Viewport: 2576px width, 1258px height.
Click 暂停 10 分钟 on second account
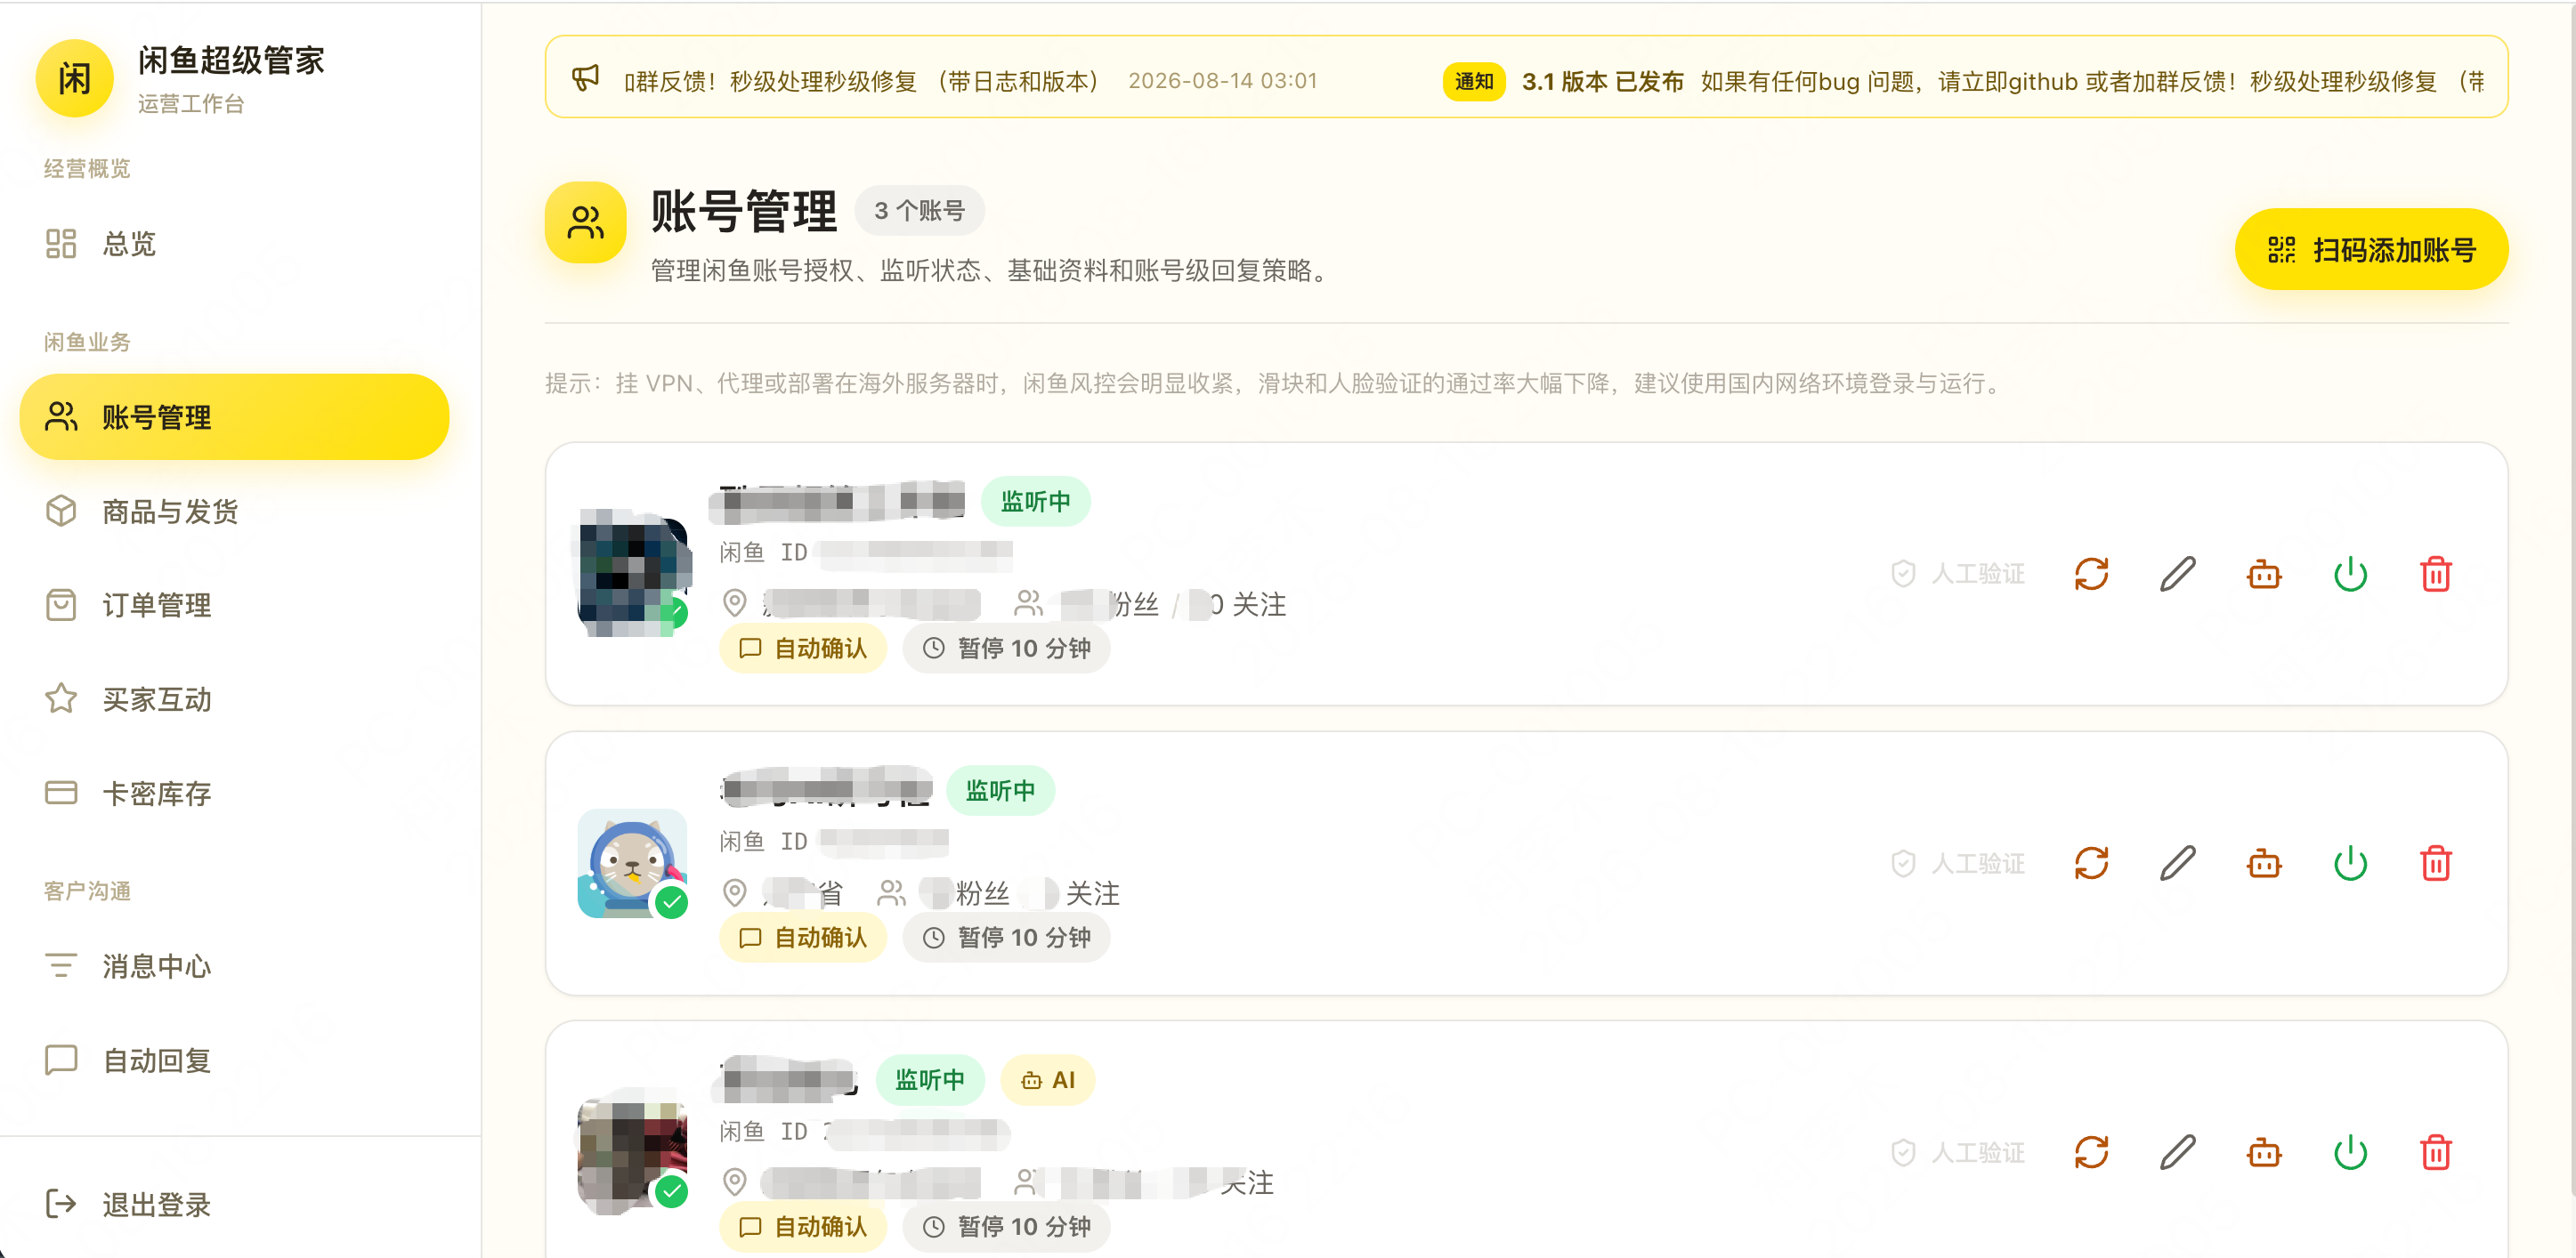pyautogui.click(x=1006, y=937)
